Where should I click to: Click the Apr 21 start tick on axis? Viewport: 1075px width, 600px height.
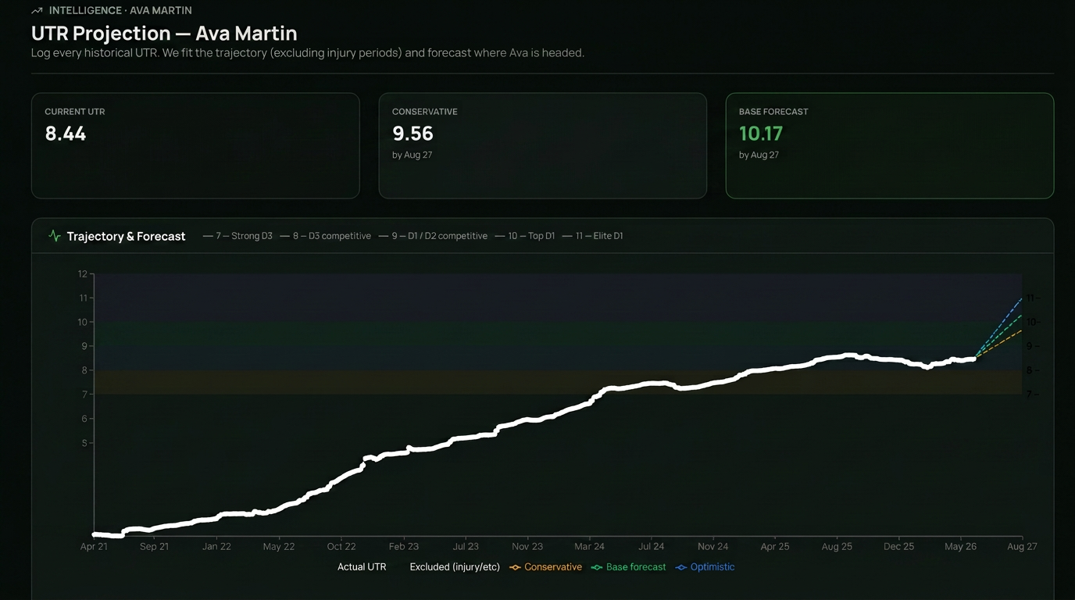(94, 547)
